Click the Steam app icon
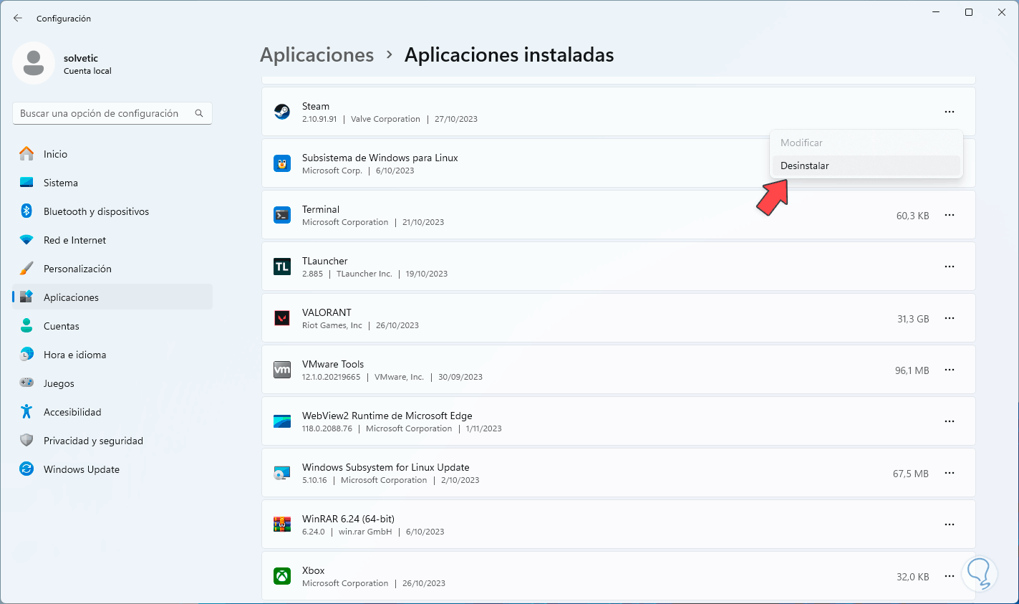The height and width of the screenshot is (604, 1019). [x=282, y=112]
